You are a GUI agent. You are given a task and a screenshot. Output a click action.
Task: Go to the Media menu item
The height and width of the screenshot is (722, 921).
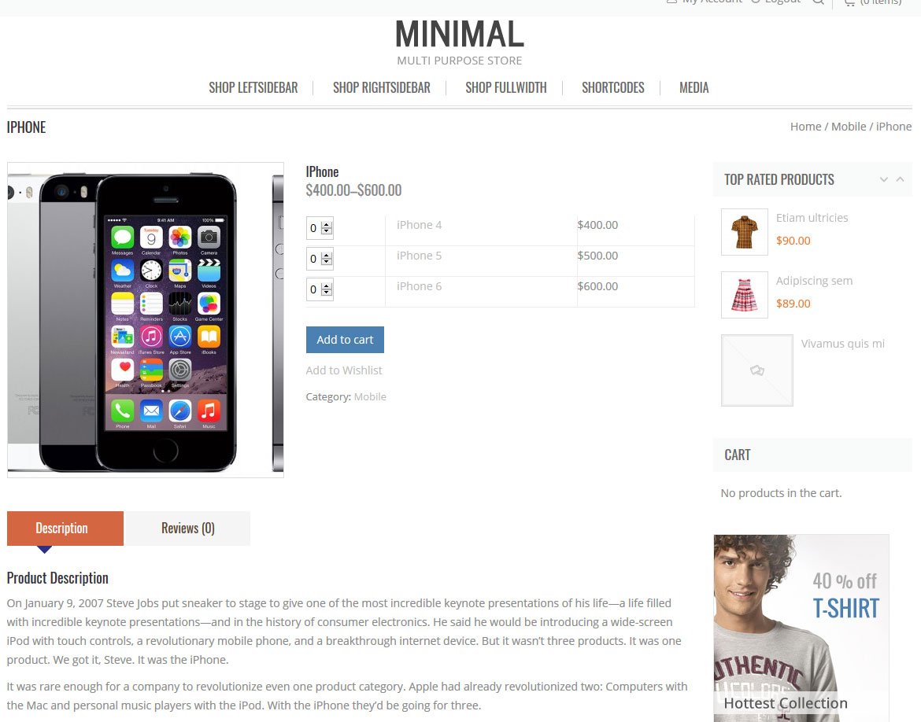tap(694, 88)
